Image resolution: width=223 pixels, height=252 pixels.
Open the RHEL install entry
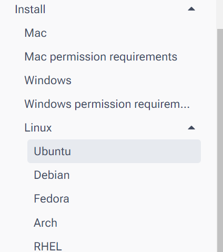pos(48,246)
